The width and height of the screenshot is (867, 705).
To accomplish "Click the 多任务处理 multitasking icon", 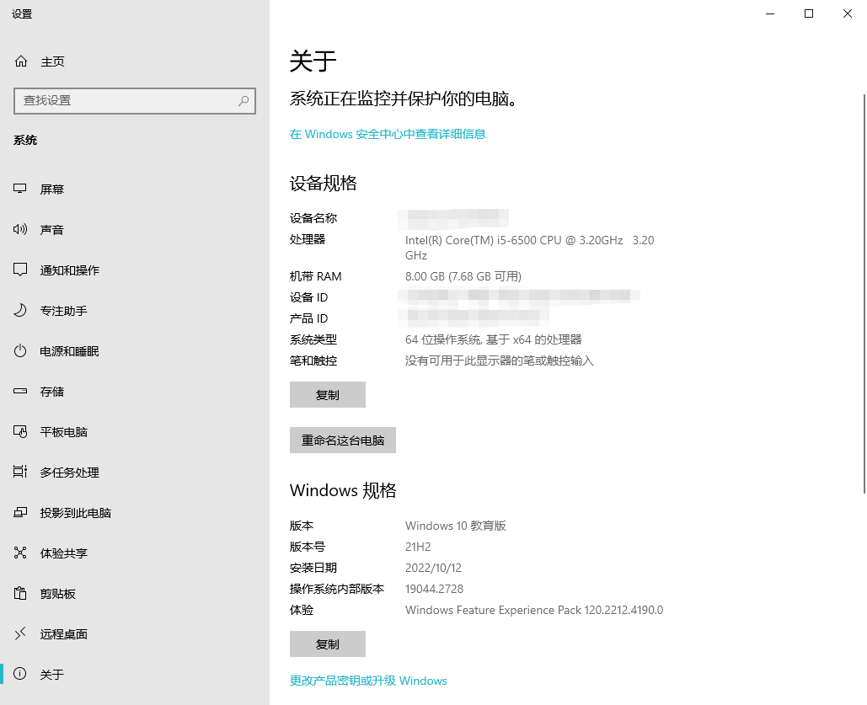I will (20, 472).
